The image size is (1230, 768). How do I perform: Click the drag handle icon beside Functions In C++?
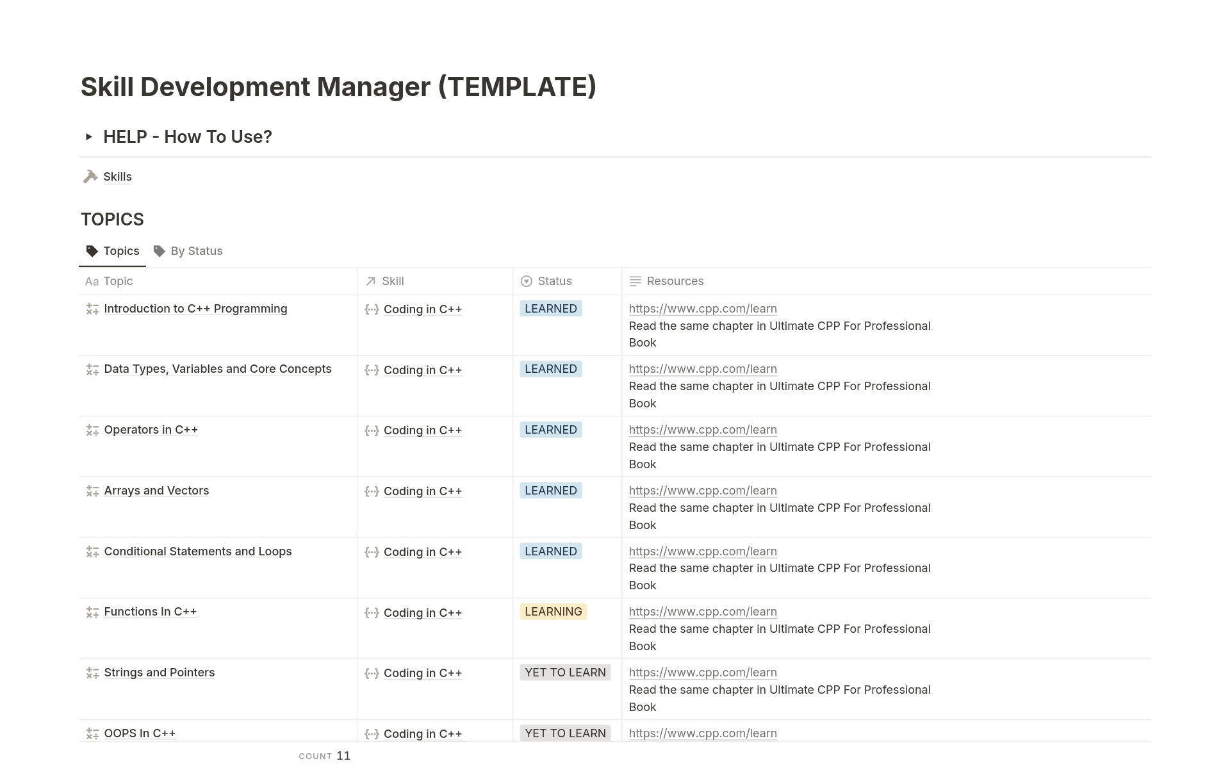[92, 612]
